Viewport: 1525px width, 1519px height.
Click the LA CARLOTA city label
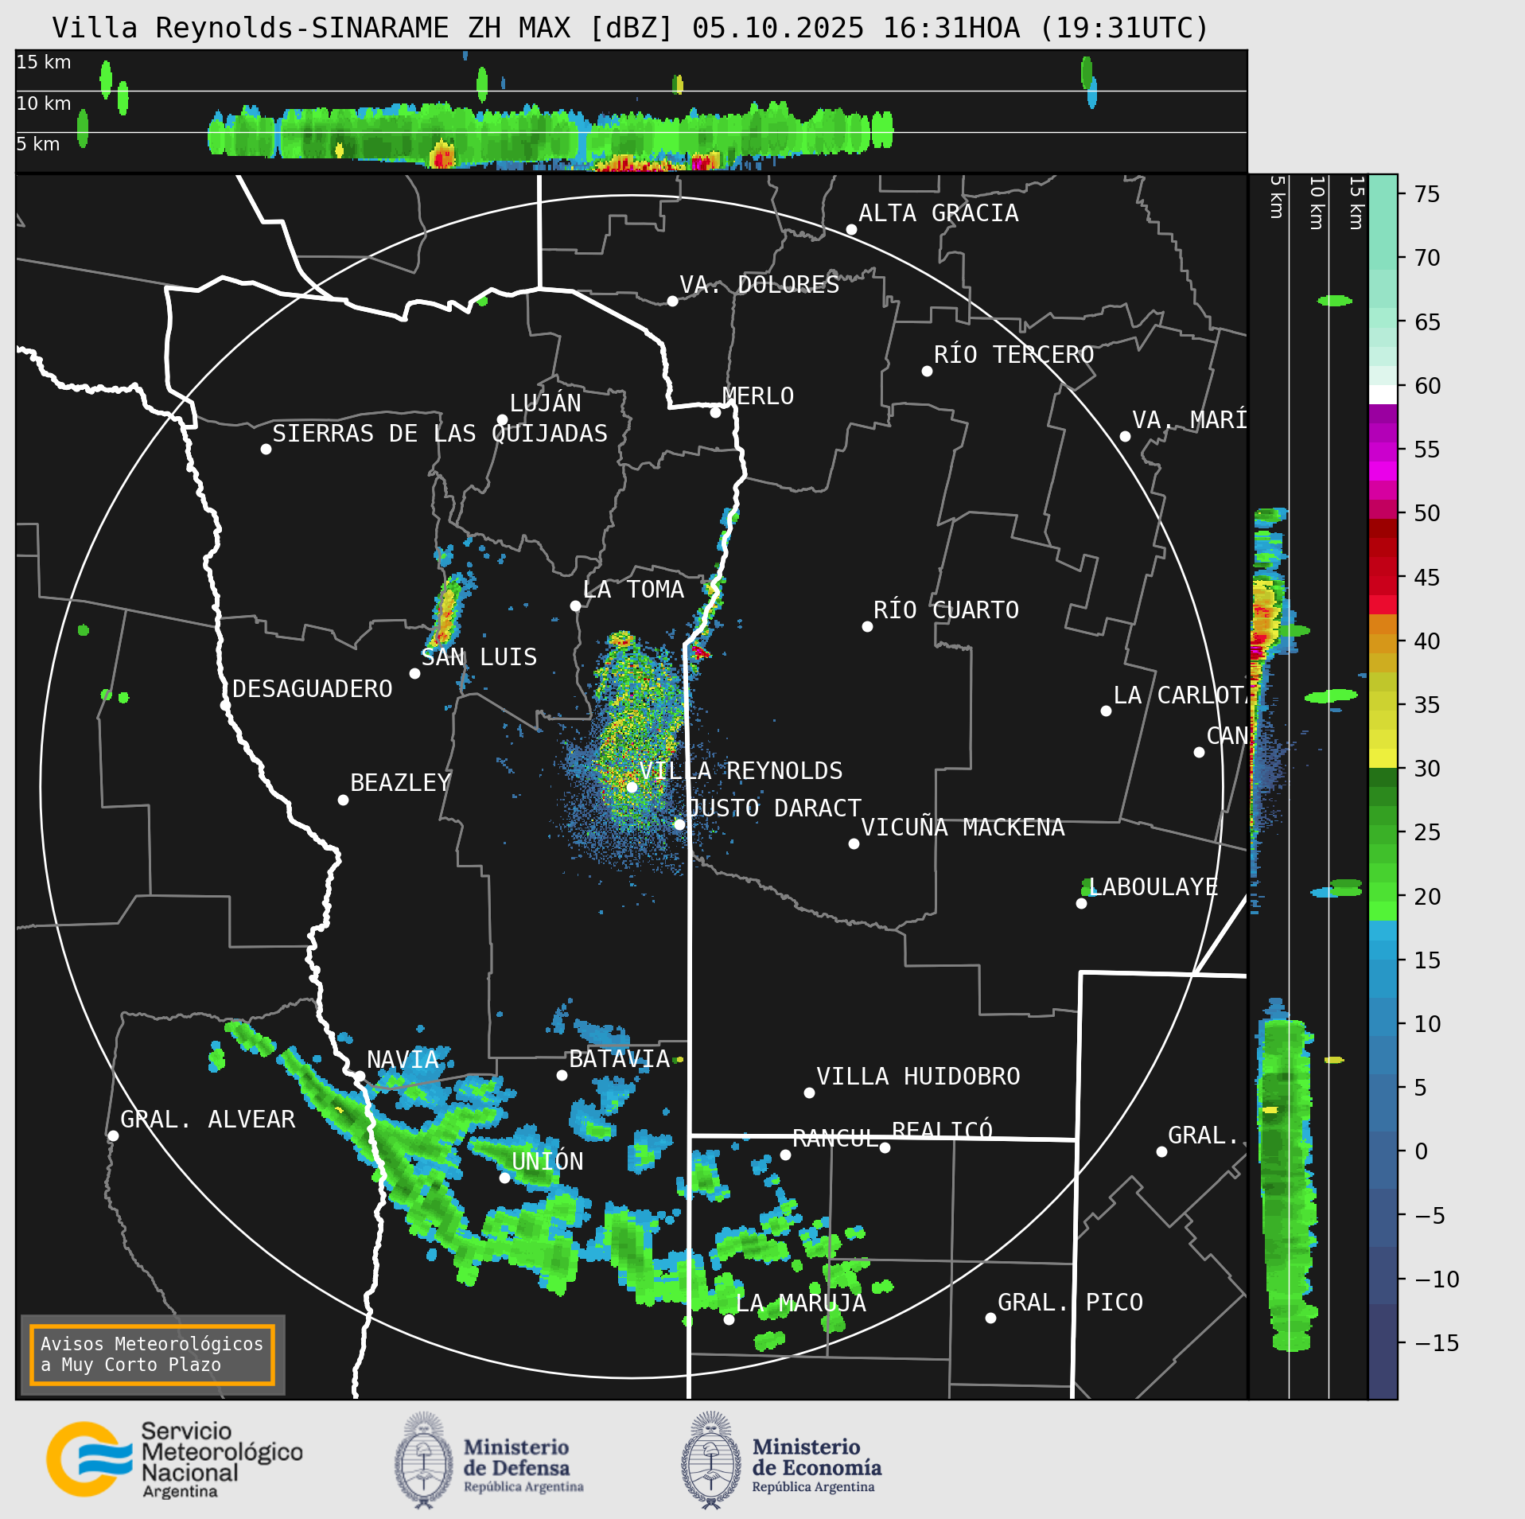(1180, 695)
